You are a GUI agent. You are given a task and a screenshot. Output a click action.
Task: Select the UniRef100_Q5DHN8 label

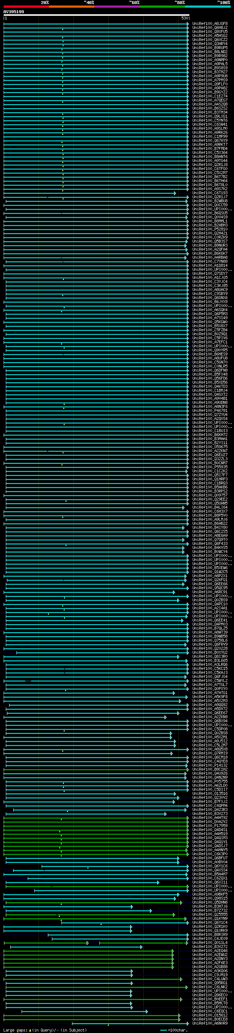(210, 902)
